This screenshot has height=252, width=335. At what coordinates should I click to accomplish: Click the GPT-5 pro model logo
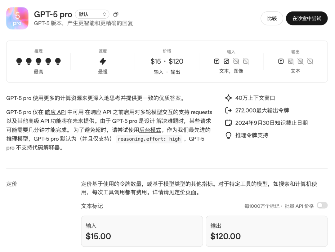click(17, 18)
